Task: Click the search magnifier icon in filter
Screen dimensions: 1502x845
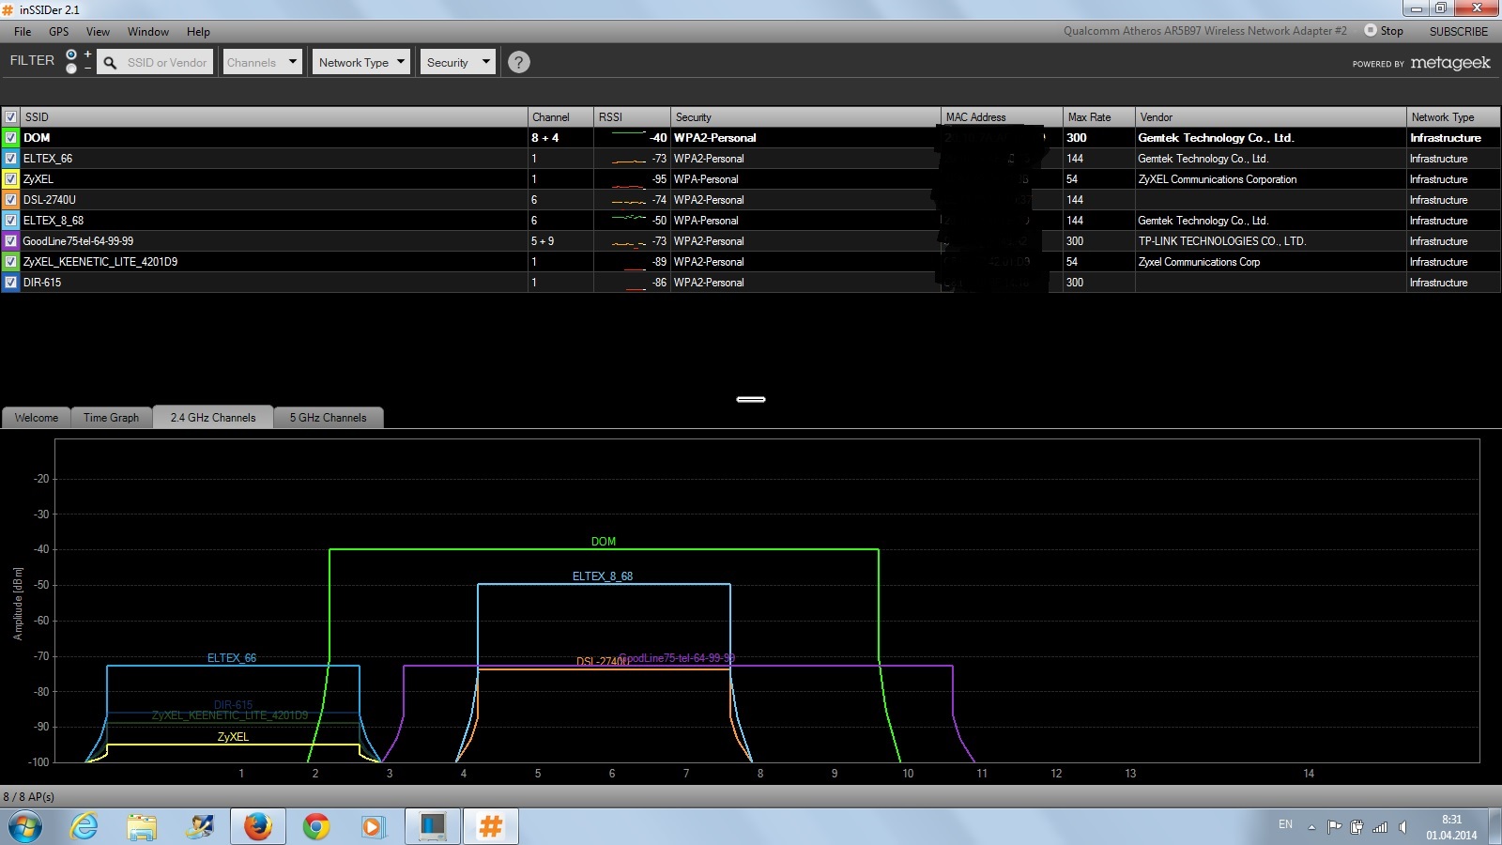Action: (110, 63)
